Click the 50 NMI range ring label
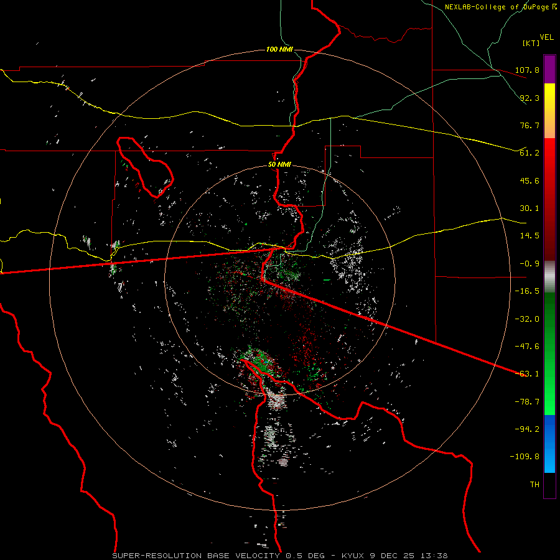560x560 pixels. coord(279,164)
